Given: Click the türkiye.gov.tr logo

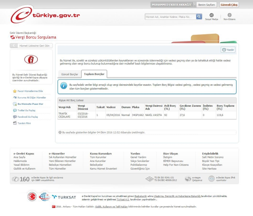Looking at the screenshot, I should click(x=45, y=15).
